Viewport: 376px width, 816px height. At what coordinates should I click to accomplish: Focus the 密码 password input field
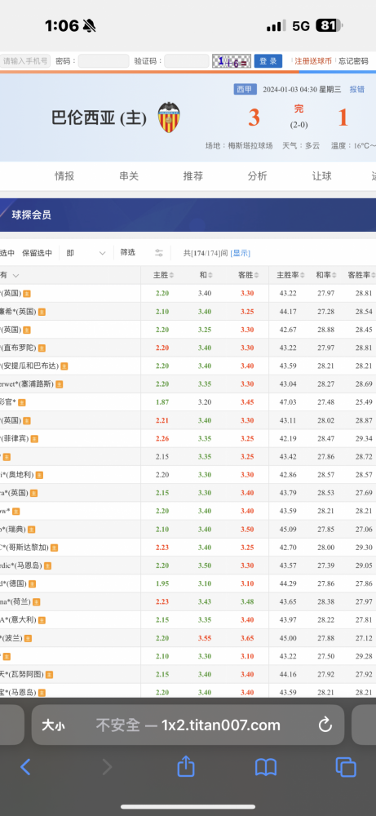tap(104, 61)
